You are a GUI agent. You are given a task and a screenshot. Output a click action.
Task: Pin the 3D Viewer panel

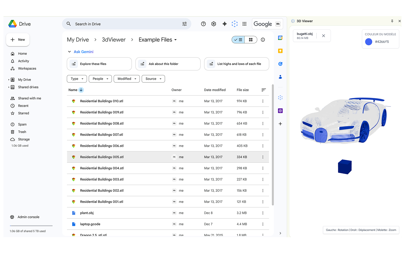coord(392,21)
